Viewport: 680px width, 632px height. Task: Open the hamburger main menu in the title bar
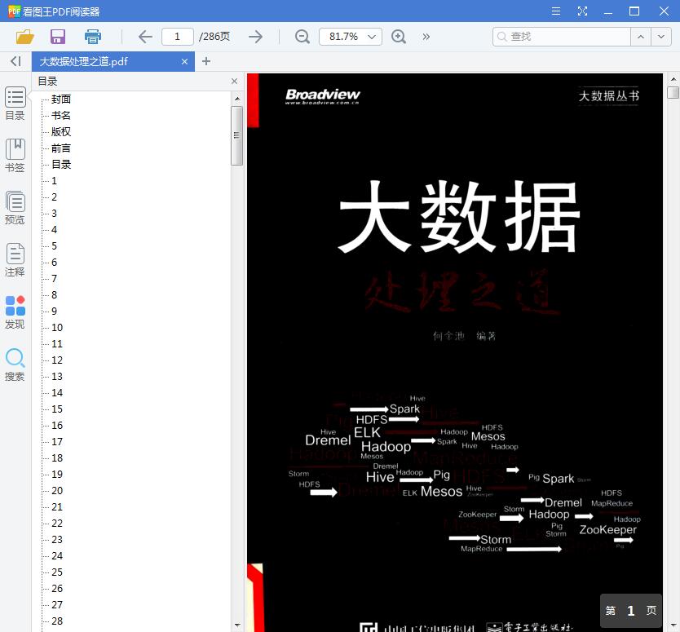pos(556,11)
